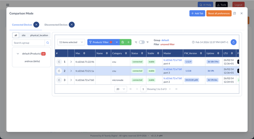Viewport: 254px width, 139px height.
Task: Click the pop-out window icon next to Reset
Action: [234, 14]
